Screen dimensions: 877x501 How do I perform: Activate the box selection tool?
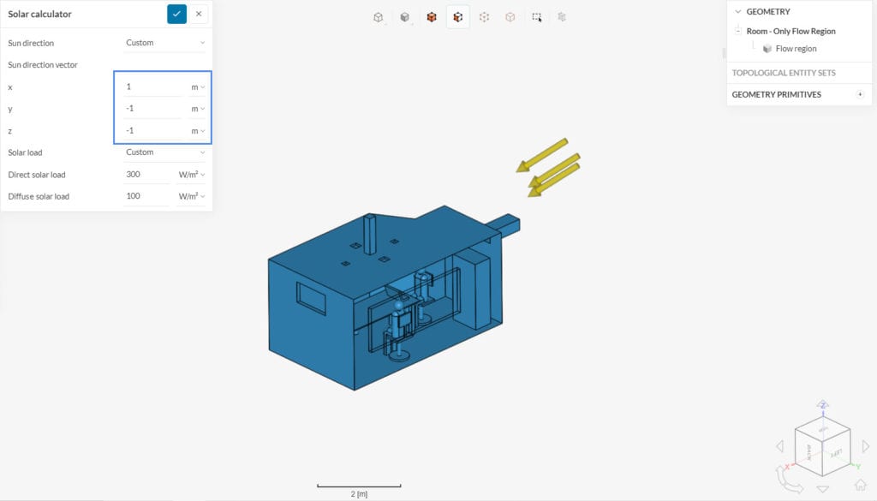[537, 17]
